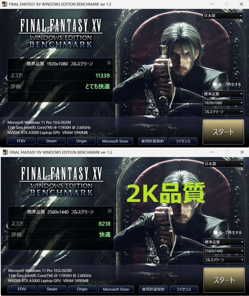Open 使用許諾契約 agreement in upper window

click(152, 141)
